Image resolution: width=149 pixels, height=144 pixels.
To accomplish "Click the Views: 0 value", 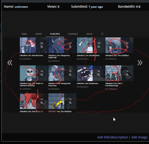I will 58,7.
